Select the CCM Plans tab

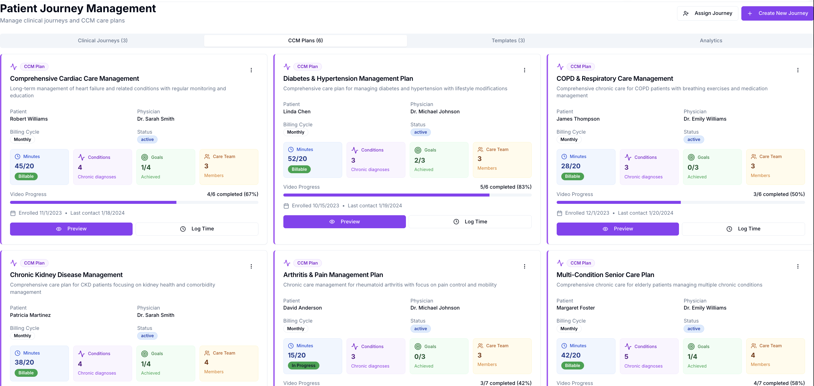[306, 40]
